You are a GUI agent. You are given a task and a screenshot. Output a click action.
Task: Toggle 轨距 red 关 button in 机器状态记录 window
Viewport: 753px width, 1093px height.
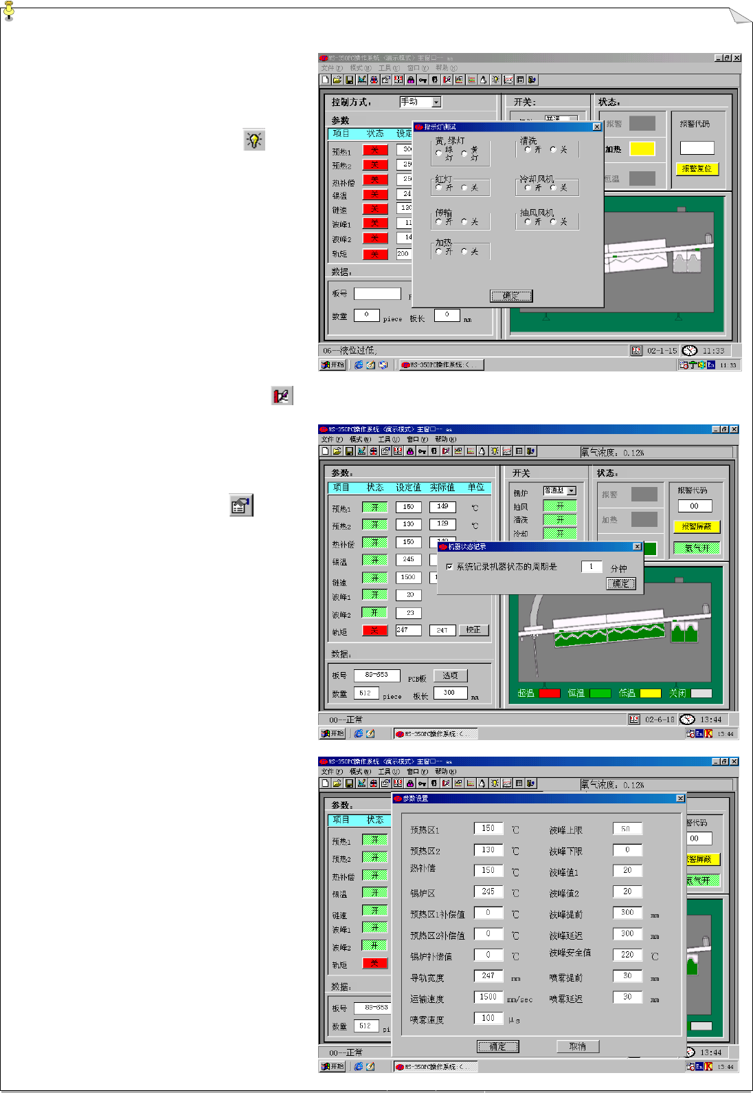tap(374, 630)
